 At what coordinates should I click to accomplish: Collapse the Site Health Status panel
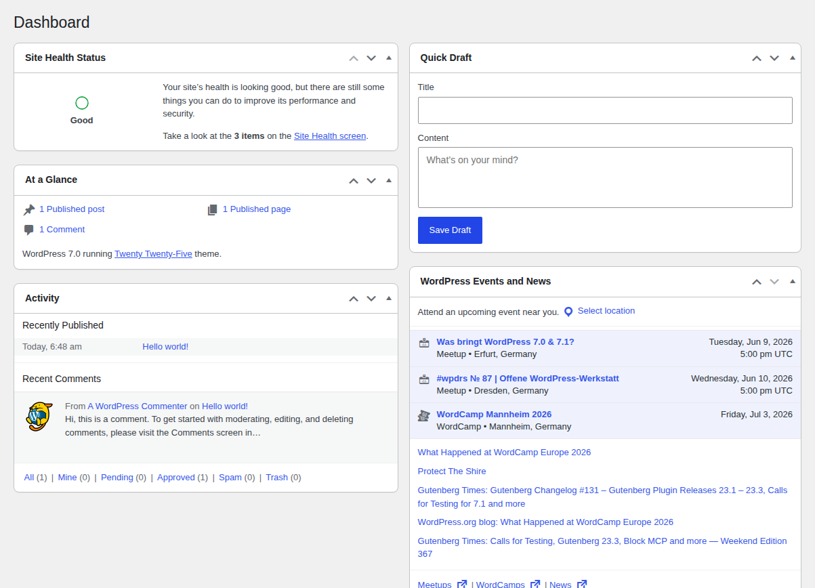tap(389, 58)
